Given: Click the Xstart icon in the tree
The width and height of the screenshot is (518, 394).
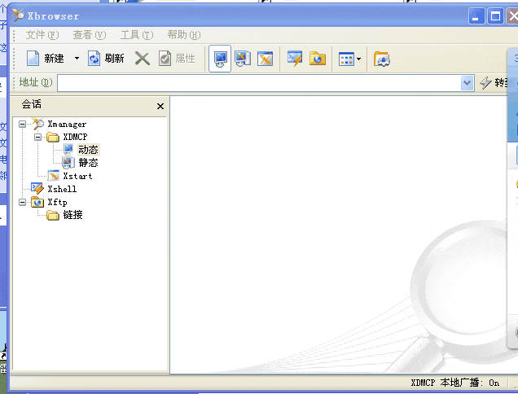Looking at the screenshot, I should pos(53,176).
